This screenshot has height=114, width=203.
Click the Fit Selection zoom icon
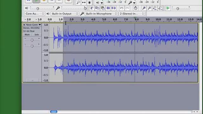click(155, 8)
